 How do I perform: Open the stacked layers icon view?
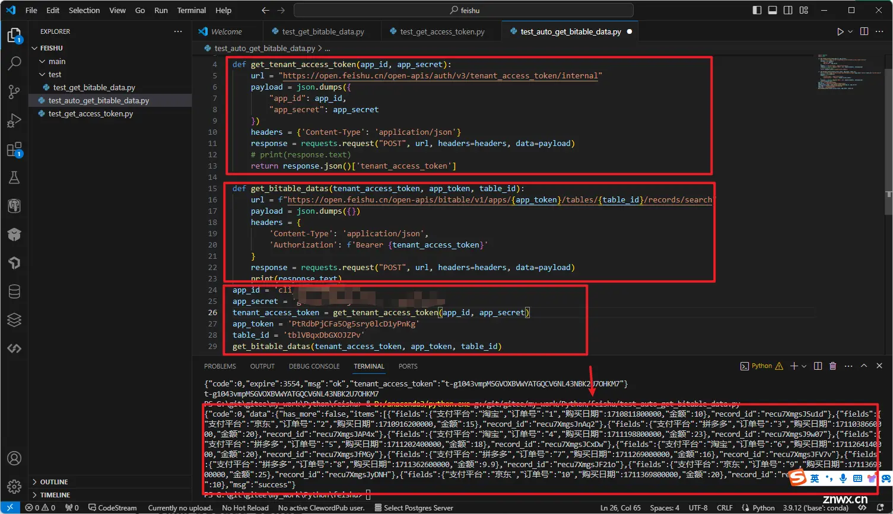click(14, 320)
